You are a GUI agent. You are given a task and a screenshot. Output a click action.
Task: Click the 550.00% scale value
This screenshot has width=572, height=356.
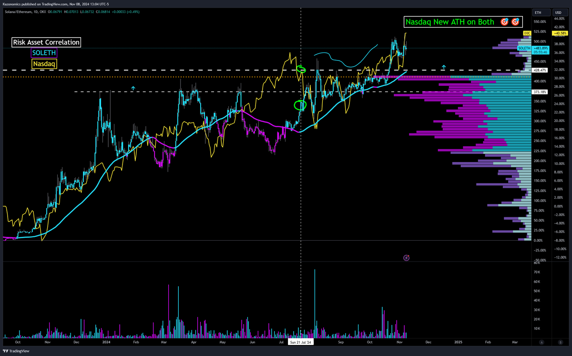[540, 22]
